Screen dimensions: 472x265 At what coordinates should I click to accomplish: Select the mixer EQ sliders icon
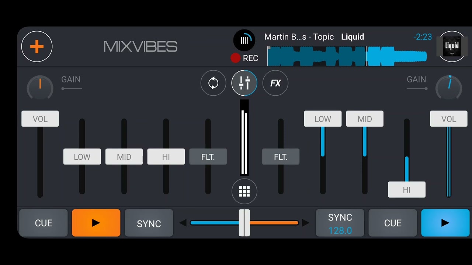[x=244, y=83]
